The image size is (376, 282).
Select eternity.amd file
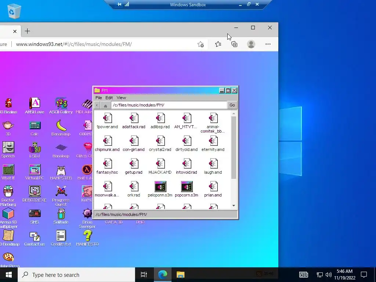pyautogui.click(x=213, y=144)
